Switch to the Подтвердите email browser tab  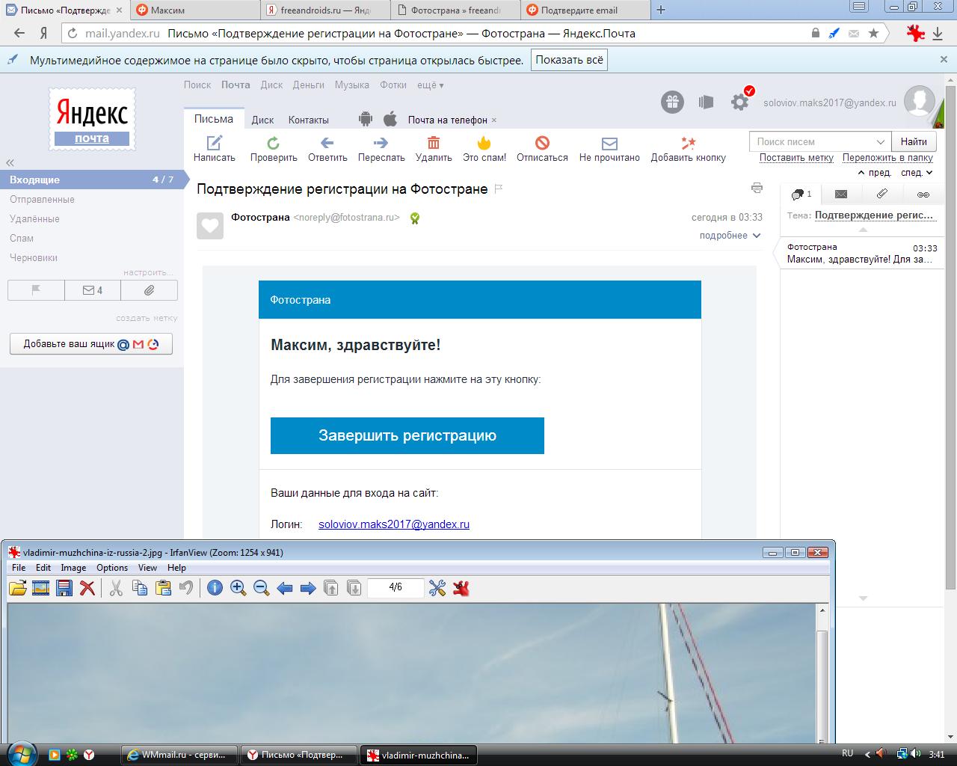(x=585, y=10)
